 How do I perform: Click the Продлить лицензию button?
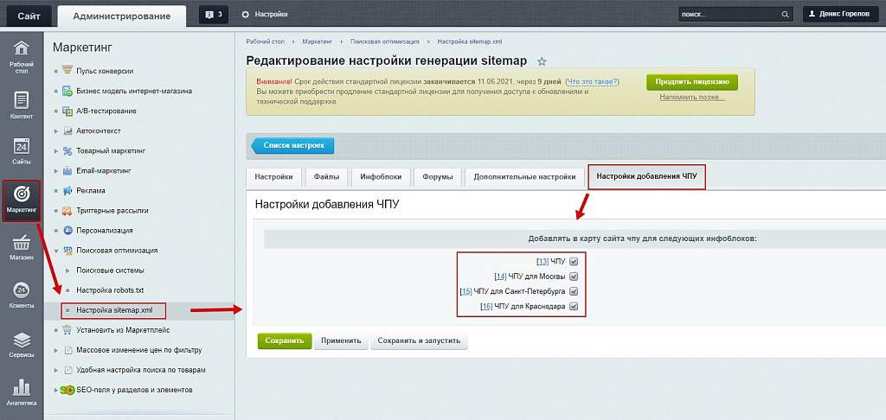pyautogui.click(x=691, y=82)
